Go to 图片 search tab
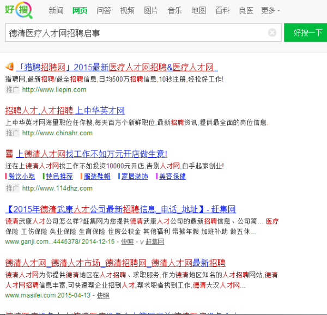This screenshot has height=315, width=327. pyautogui.click(x=151, y=10)
